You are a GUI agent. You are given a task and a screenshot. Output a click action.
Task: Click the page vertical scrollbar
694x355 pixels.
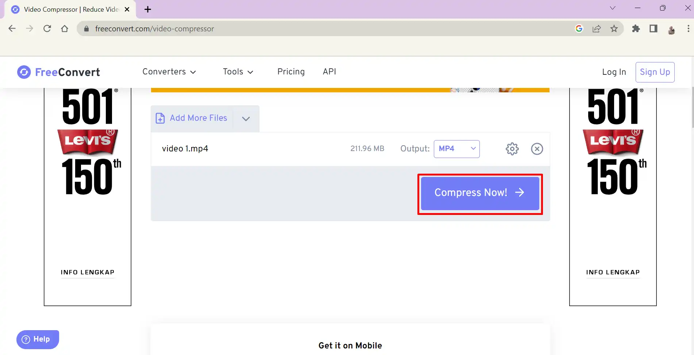pyautogui.click(x=692, y=108)
